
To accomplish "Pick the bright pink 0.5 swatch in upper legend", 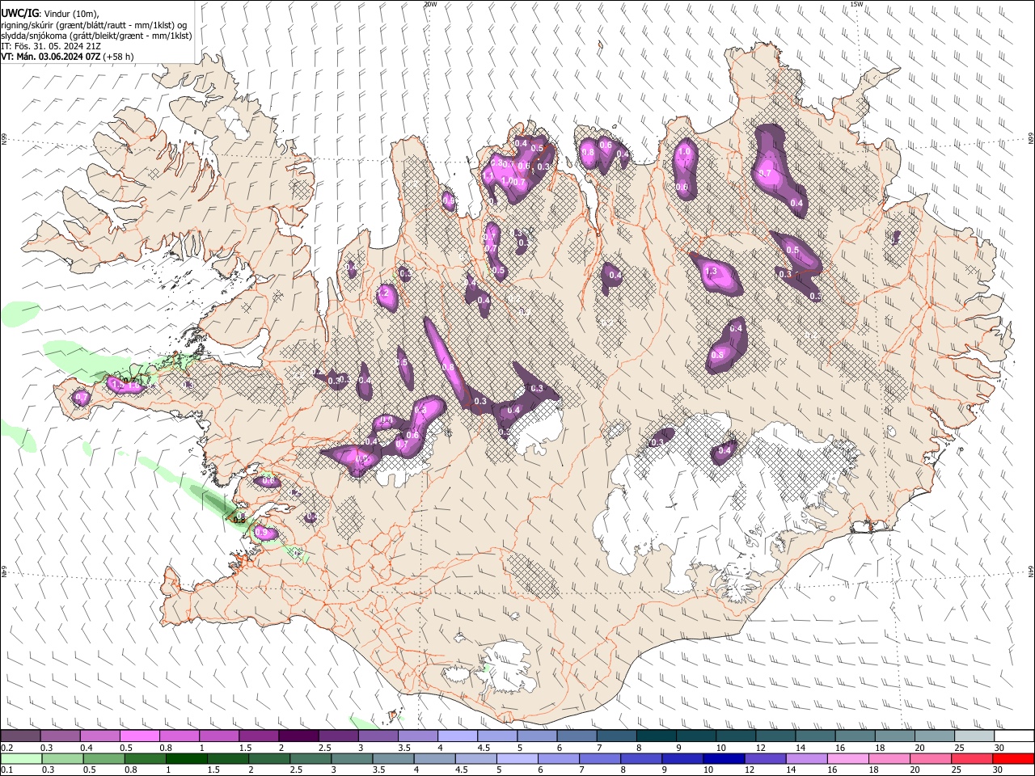I will (139, 736).
